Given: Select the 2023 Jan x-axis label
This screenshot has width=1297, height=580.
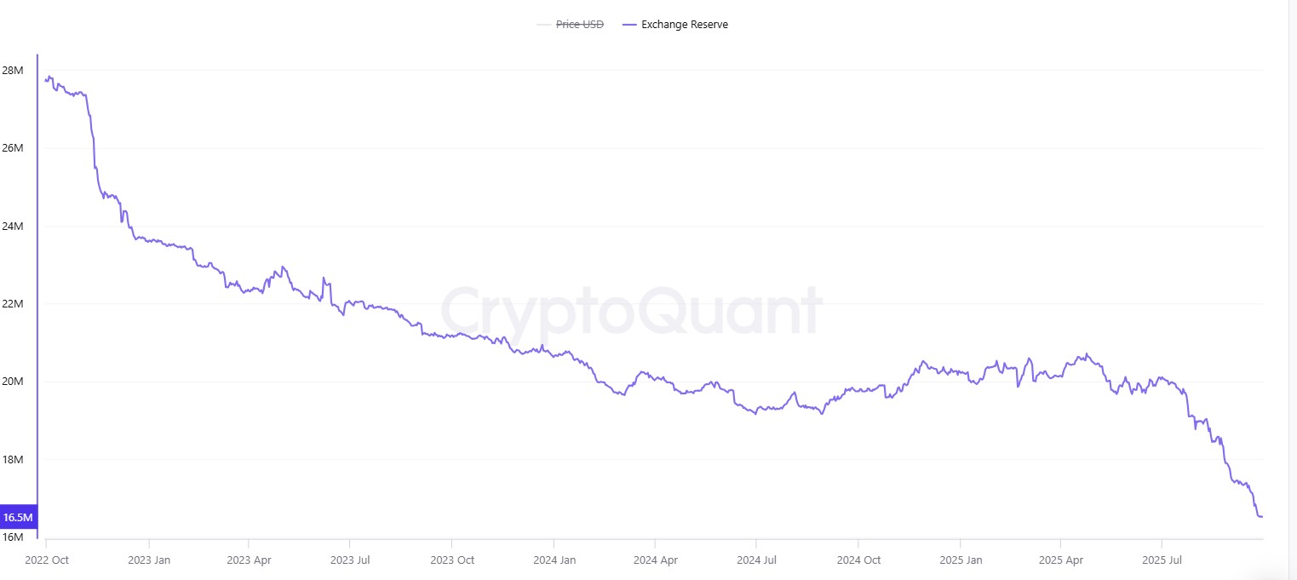Looking at the screenshot, I should 150,560.
